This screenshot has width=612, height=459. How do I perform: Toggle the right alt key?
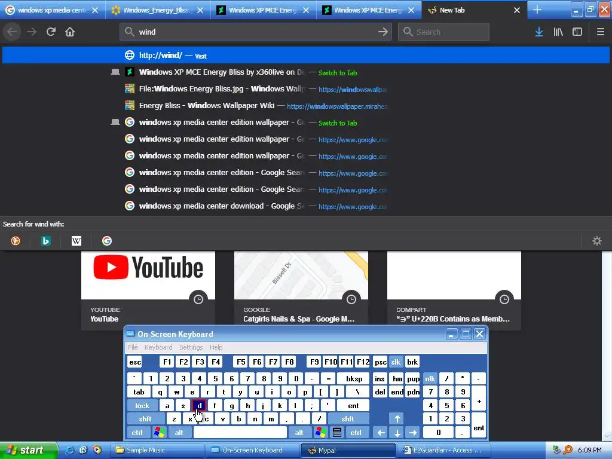click(299, 433)
